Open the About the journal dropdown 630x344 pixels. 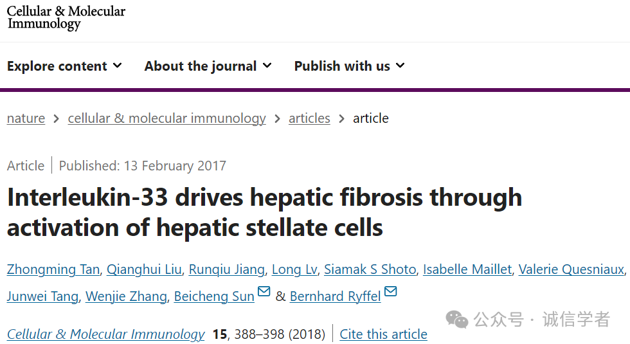click(x=208, y=66)
